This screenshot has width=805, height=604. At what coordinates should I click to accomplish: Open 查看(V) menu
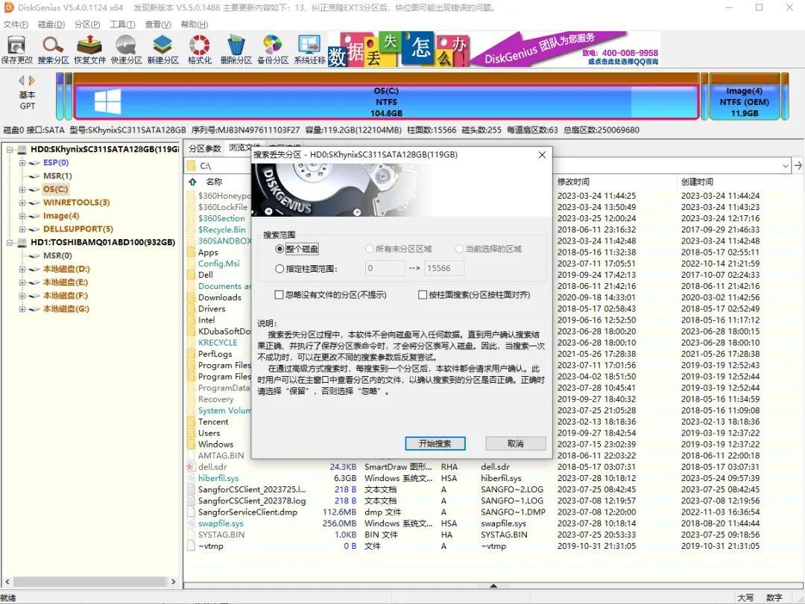click(x=157, y=24)
